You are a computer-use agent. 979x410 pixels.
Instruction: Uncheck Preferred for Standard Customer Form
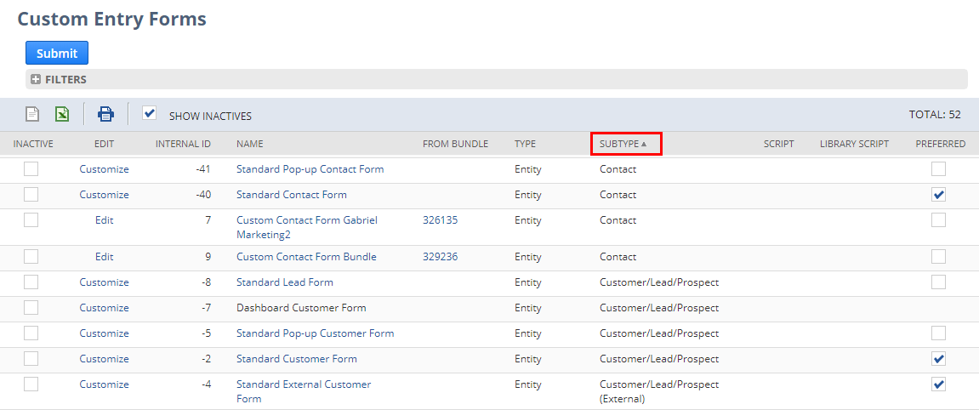point(938,359)
